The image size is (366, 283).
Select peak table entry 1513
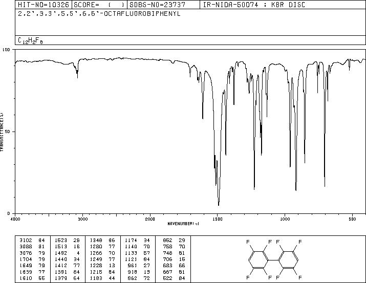click(x=67, y=247)
